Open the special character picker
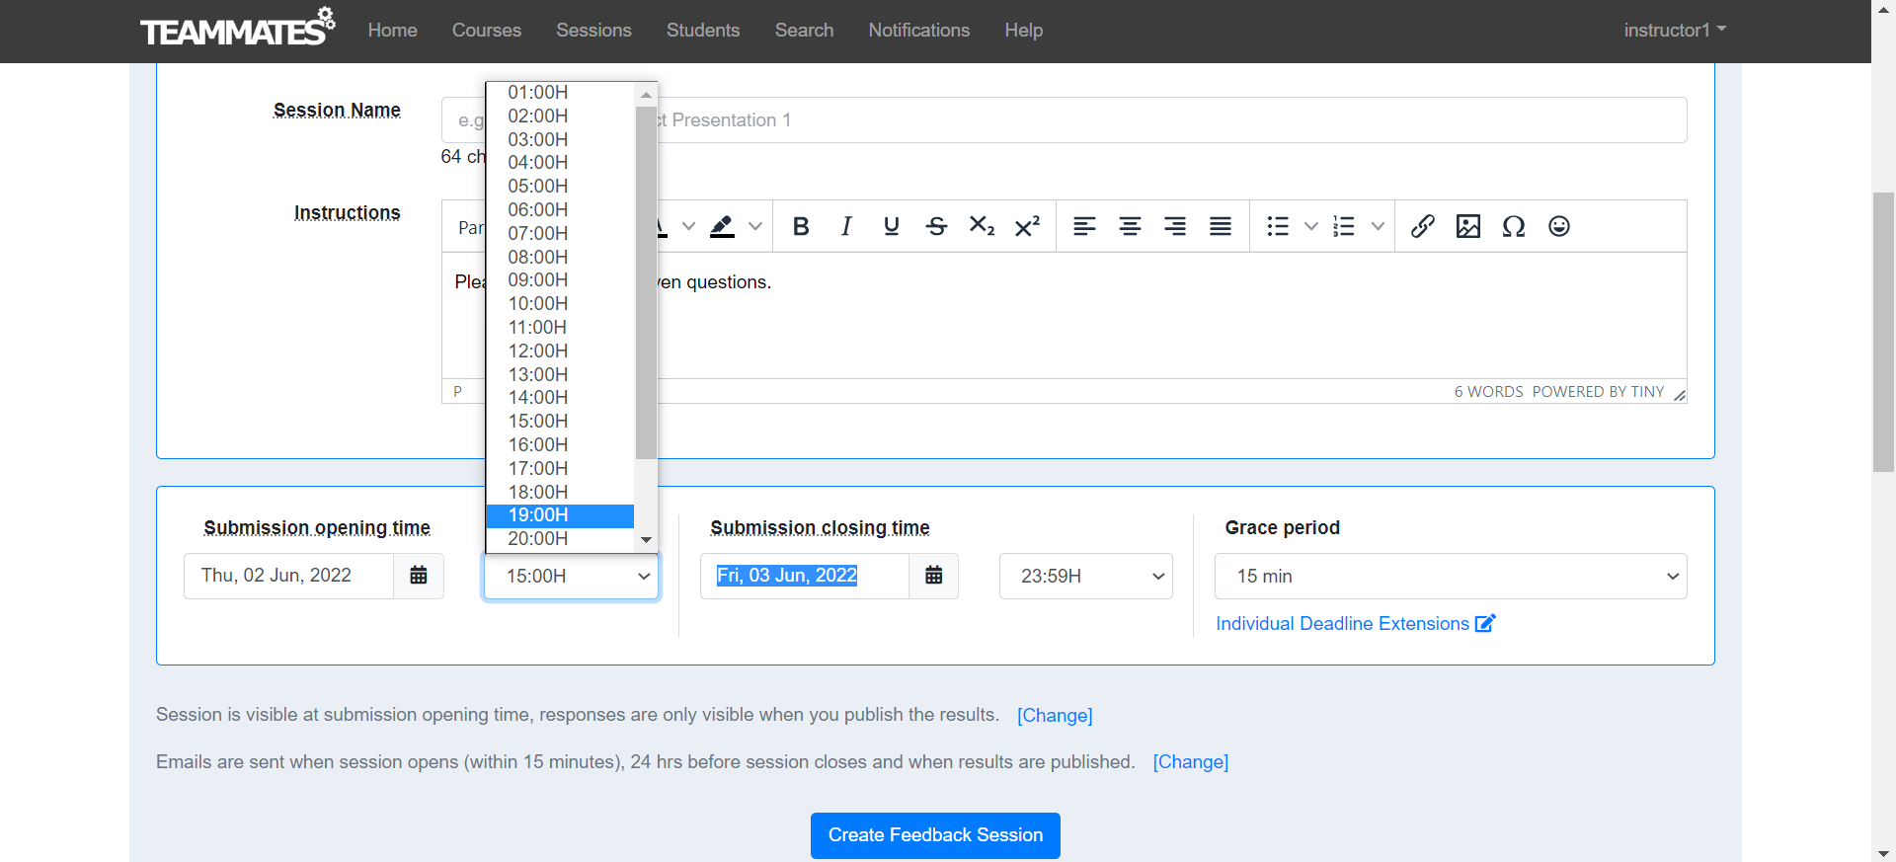This screenshot has height=862, width=1896. pos(1514,227)
